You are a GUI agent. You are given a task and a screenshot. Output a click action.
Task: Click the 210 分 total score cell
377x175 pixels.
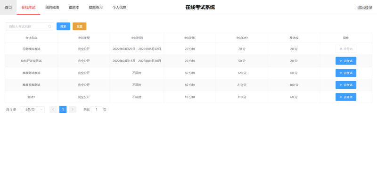point(242,85)
